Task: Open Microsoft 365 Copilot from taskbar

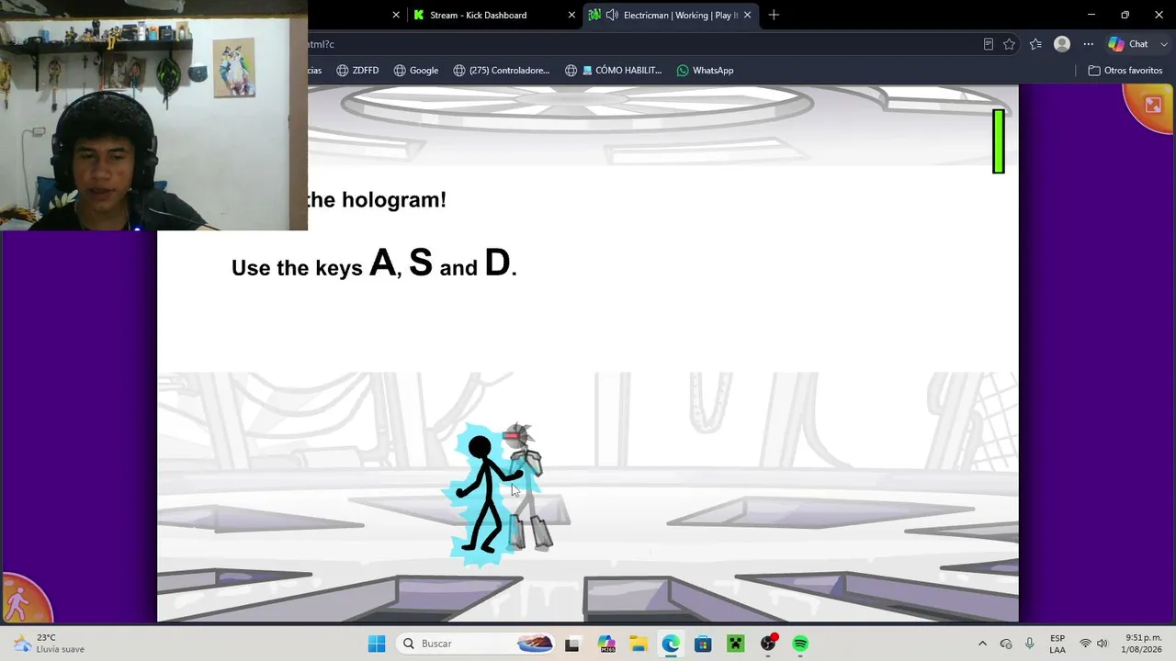Action: pos(605,644)
